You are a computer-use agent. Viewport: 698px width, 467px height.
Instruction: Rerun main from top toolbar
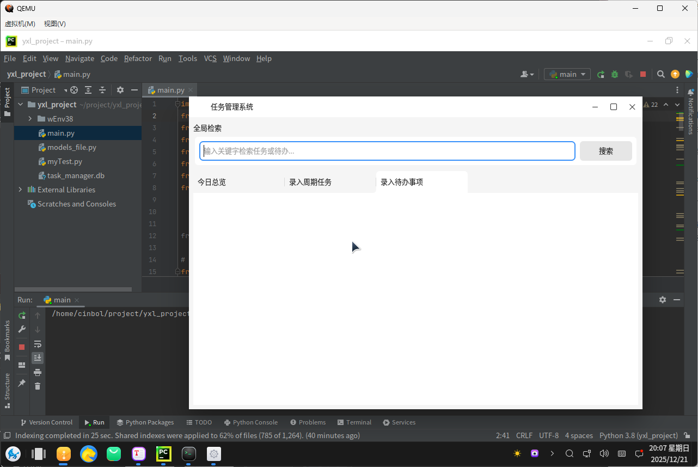(x=601, y=74)
